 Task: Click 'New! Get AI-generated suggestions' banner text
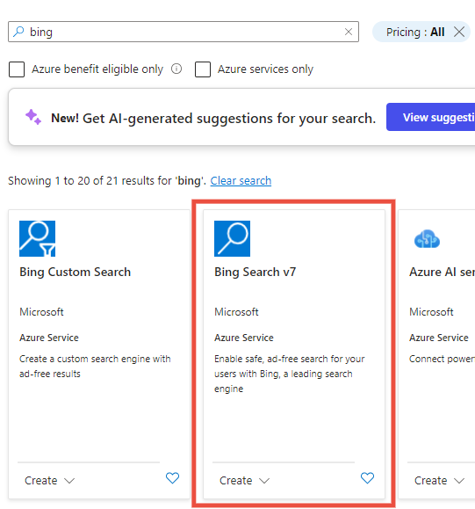(213, 118)
